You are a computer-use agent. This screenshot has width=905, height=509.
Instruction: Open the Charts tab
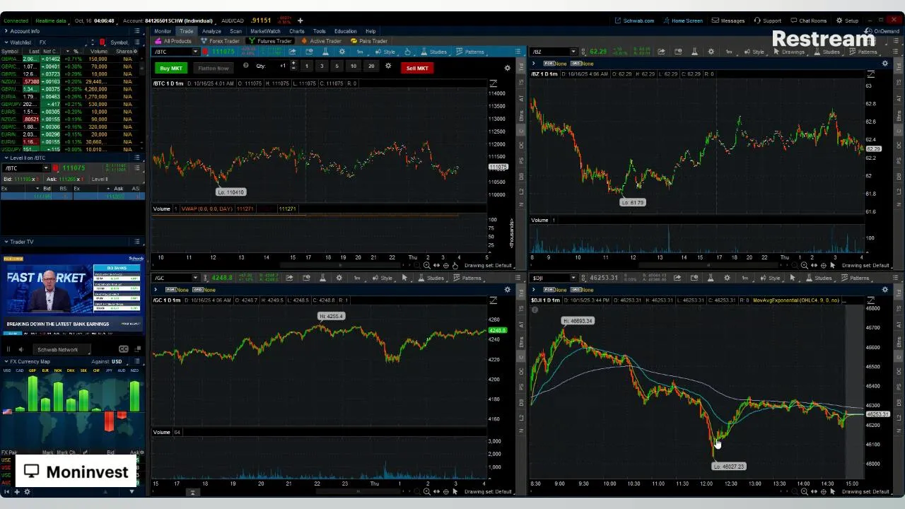(296, 31)
